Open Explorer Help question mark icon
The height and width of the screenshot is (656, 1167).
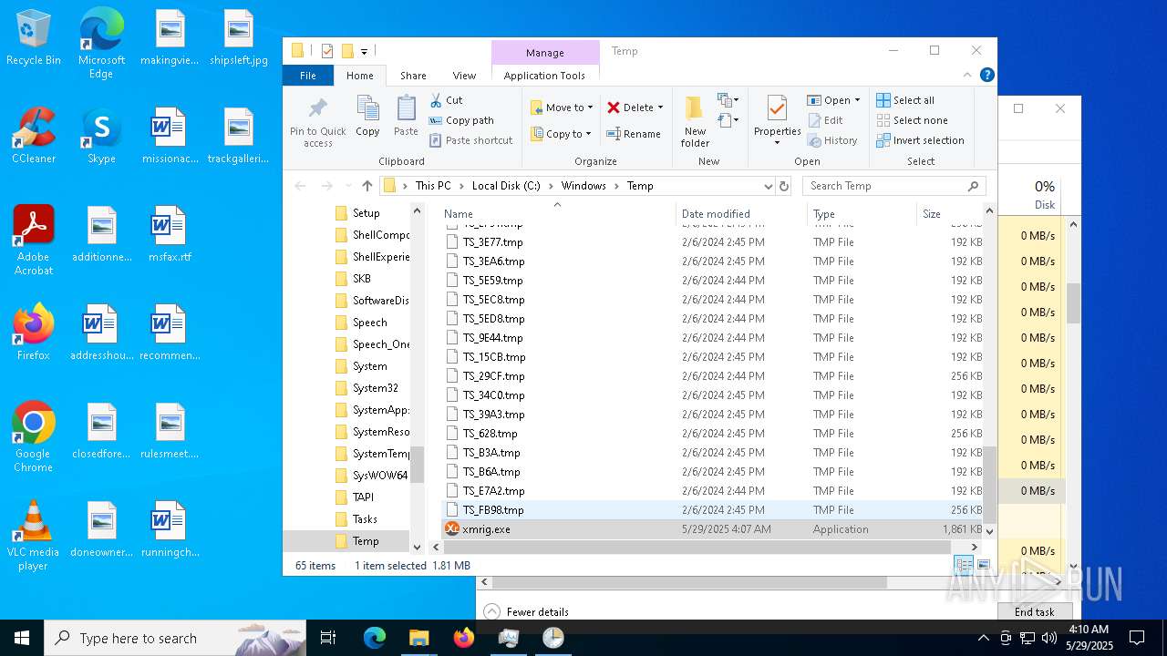(986, 76)
